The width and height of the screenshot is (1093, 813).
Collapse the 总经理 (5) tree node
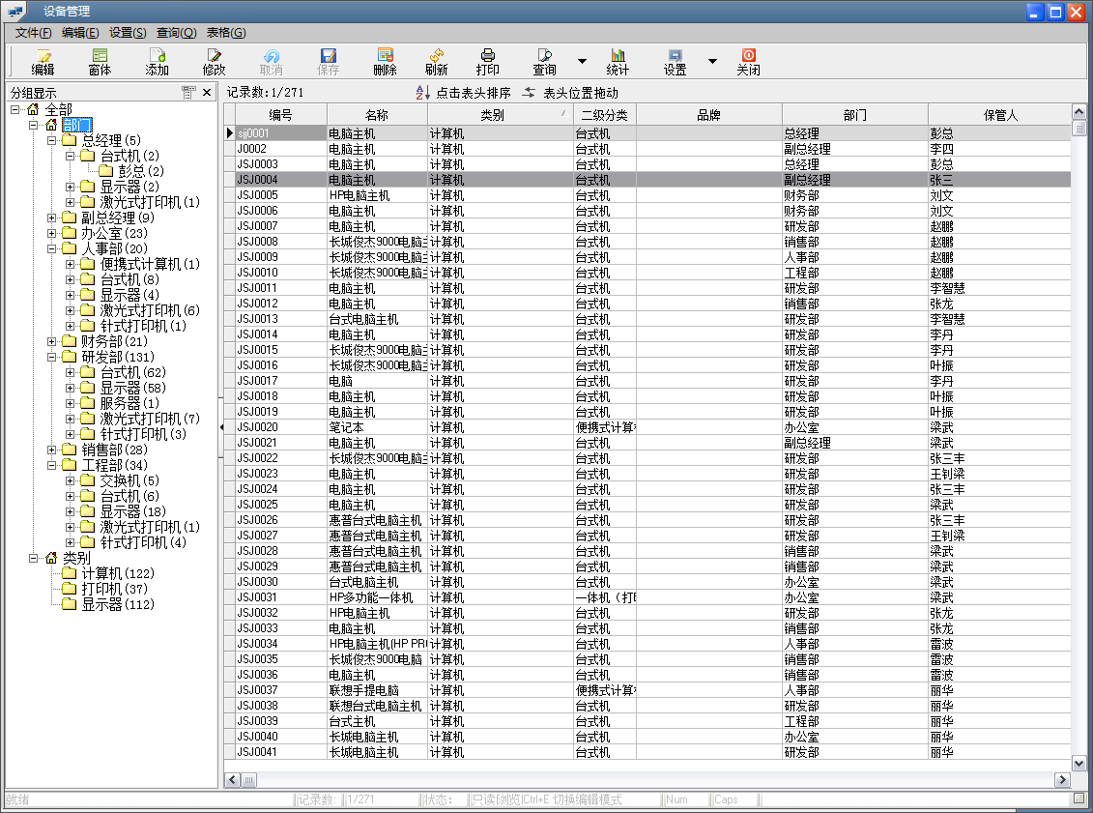(51, 140)
